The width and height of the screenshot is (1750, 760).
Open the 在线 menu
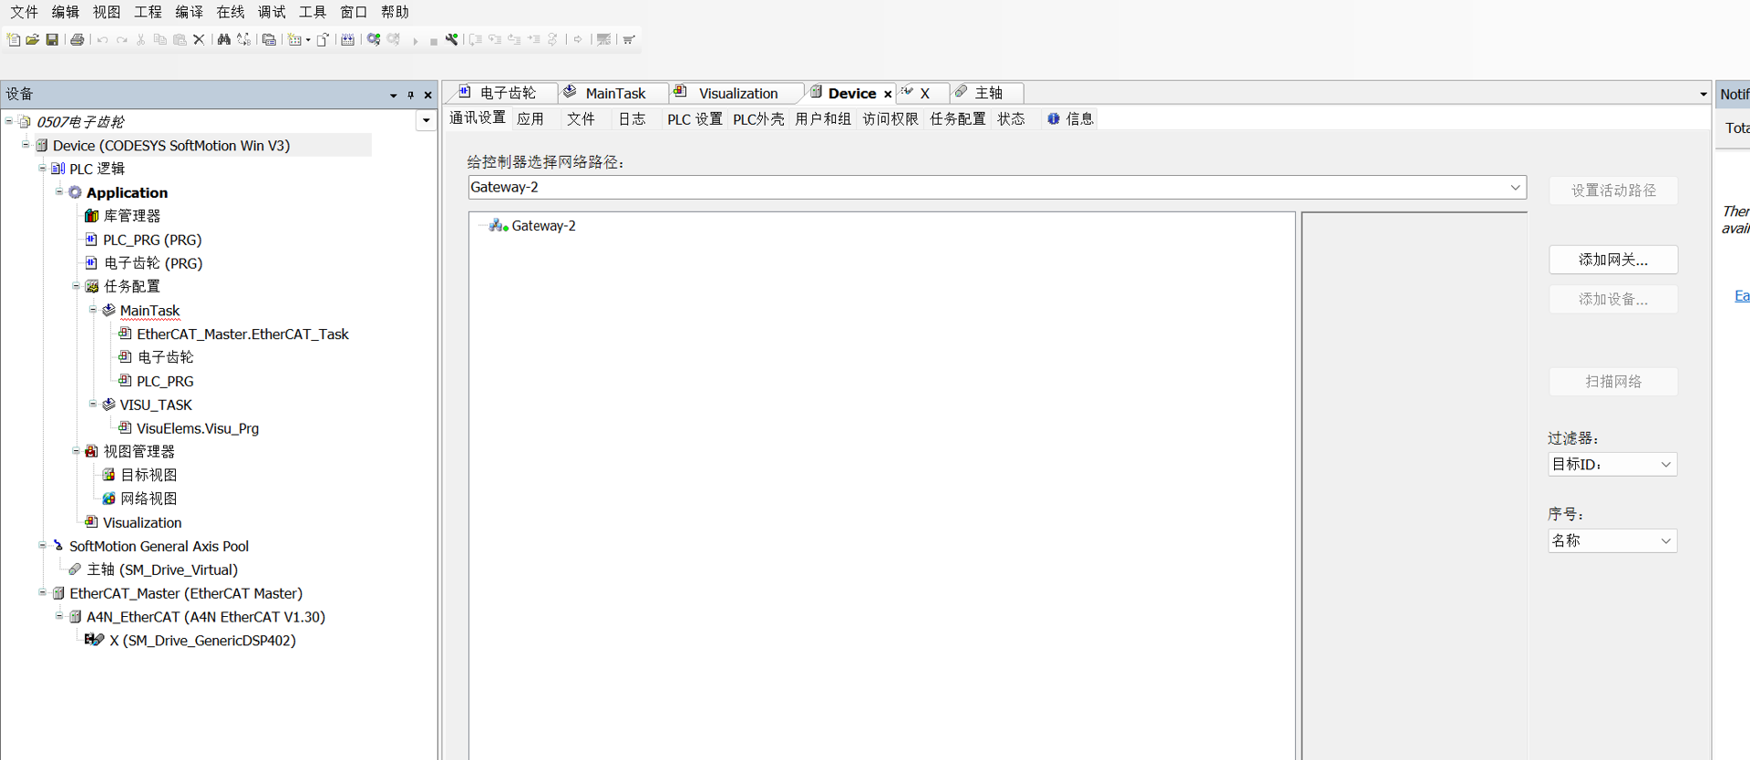tap(231, 12)
